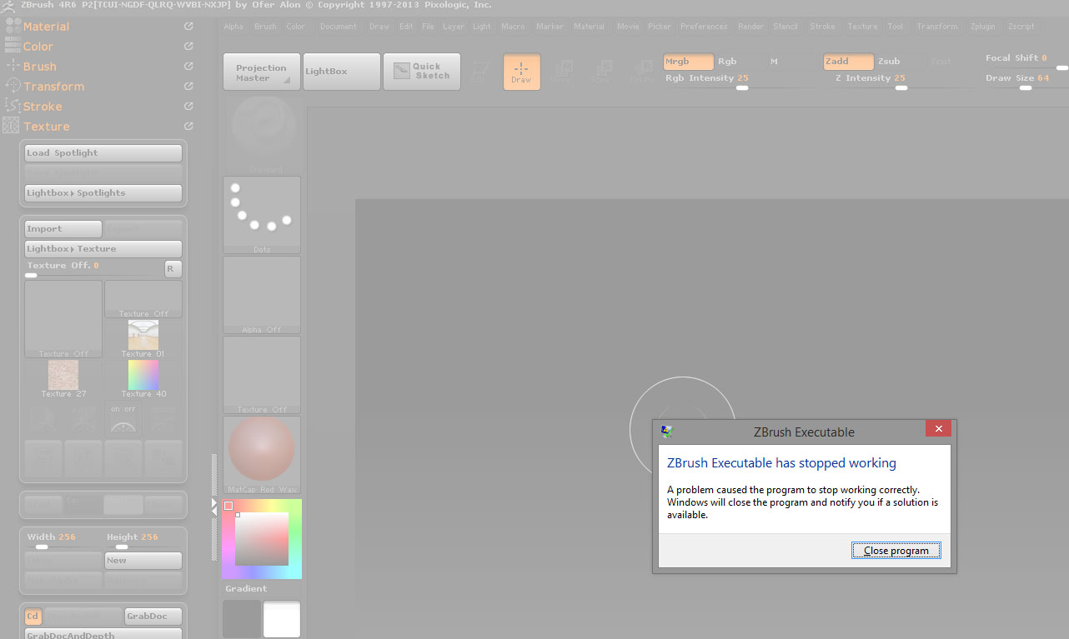Click the Load Spotlight button
Image resolution: width=1069 pixels, height=639 pixels.
[103, 153]
